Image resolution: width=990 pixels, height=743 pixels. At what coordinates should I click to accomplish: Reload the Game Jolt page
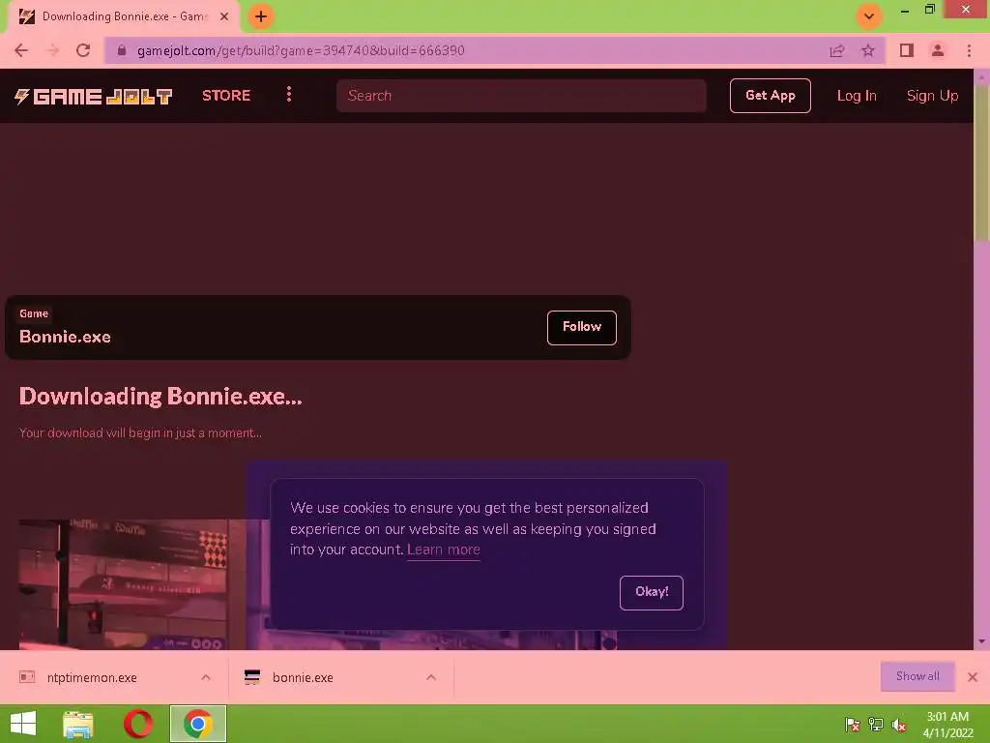click(83, 50)
